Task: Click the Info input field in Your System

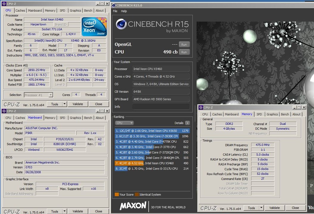Action: click(161, 107)
